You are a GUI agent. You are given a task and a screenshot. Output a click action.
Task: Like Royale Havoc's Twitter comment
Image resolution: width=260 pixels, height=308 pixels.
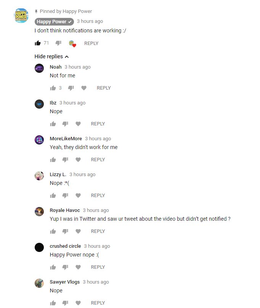[53, 231]
